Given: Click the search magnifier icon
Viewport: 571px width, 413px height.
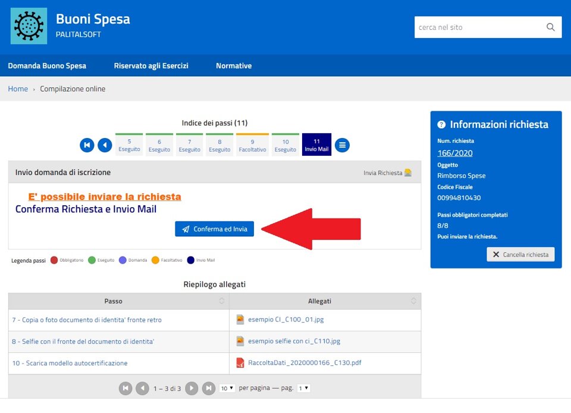Looking at the screenshot, I should click(x=550, y=27).
